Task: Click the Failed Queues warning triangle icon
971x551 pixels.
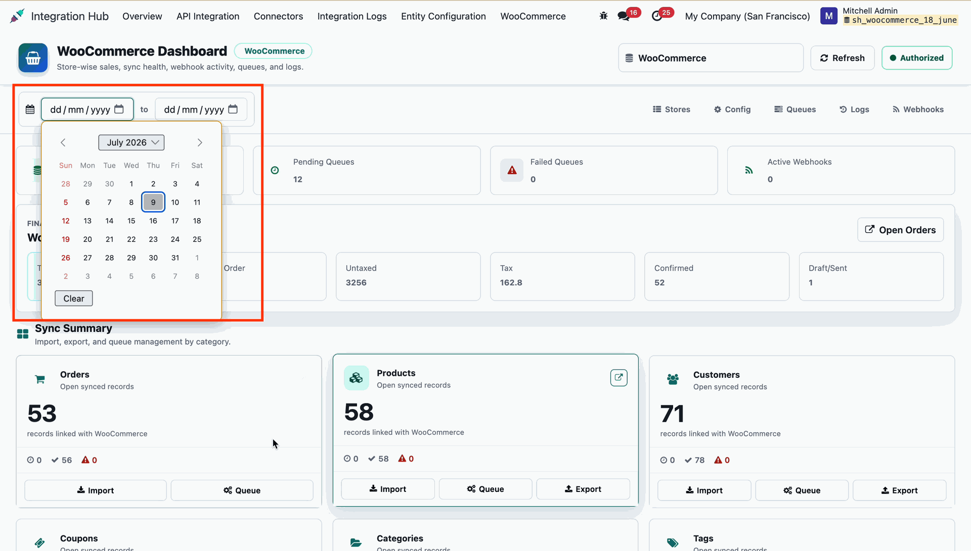Action: pos(512,170)
